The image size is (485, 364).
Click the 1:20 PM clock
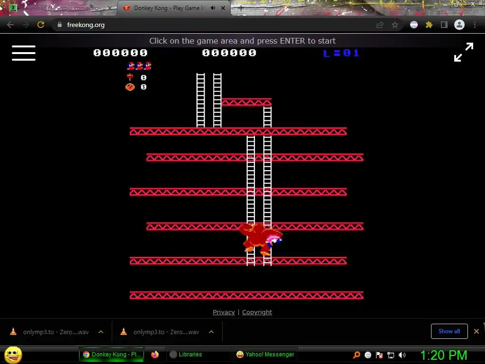[443, 355]
